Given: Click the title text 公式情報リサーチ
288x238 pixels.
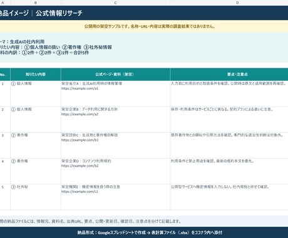Looking at the screenshot, I should click(x=59, y=13).
